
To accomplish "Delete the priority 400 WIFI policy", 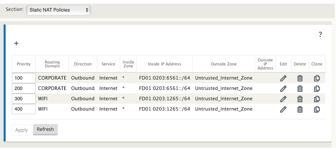I will click(300, 109).
